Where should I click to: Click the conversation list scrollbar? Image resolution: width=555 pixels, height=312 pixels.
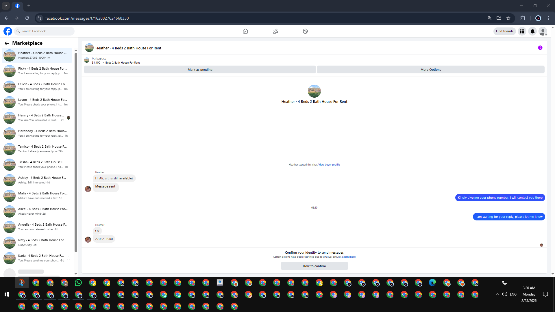coord(76,152)
